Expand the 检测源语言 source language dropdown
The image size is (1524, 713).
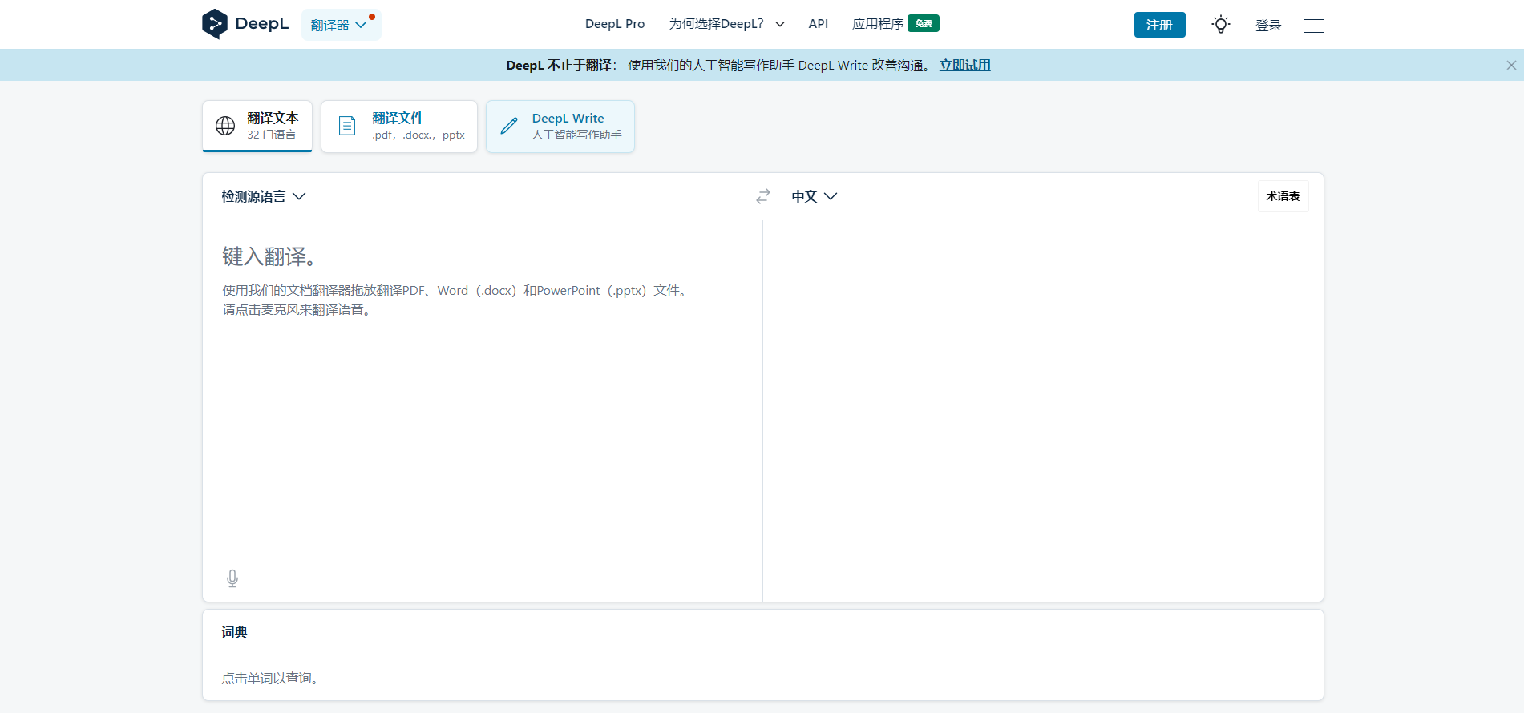pos(263,196)
